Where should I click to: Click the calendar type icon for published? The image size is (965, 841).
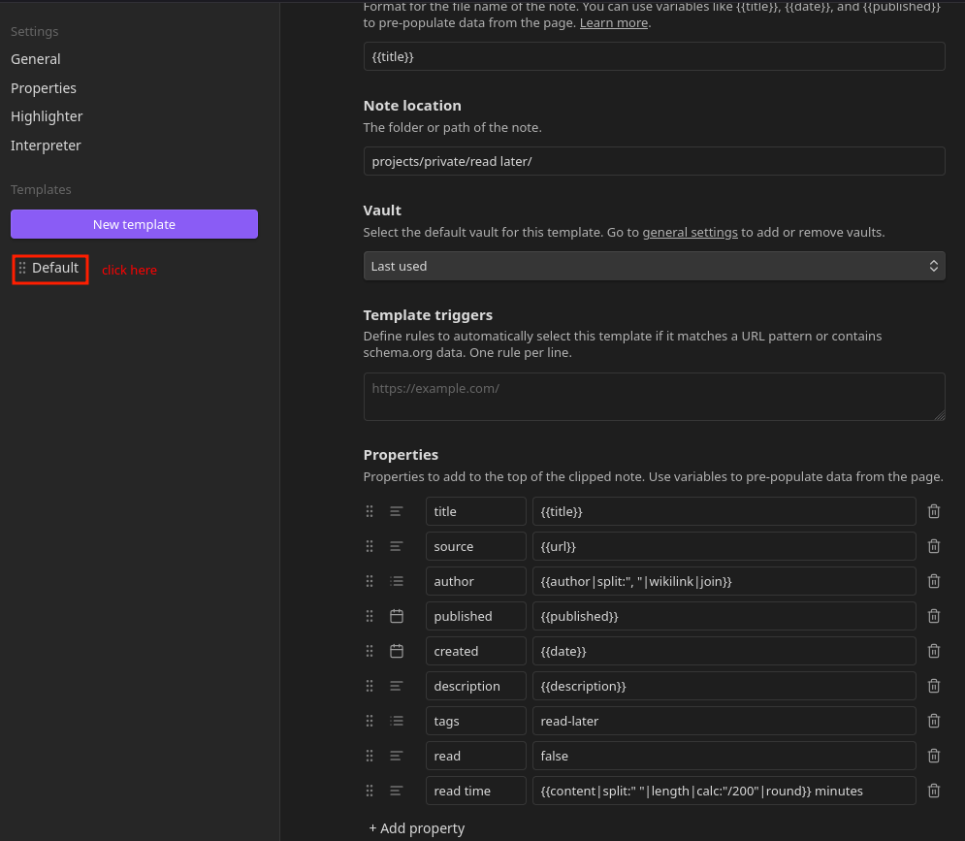tap(397, 616)
